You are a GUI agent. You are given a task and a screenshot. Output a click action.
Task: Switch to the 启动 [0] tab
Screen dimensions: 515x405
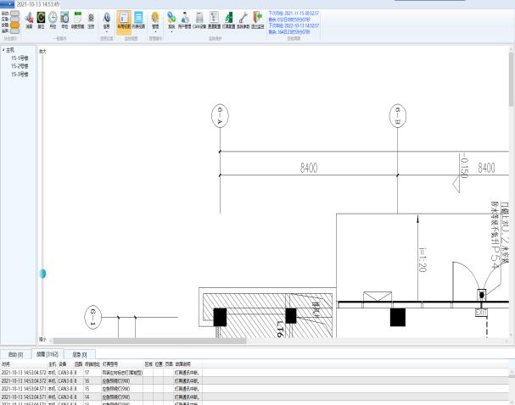tap(14, 353)
